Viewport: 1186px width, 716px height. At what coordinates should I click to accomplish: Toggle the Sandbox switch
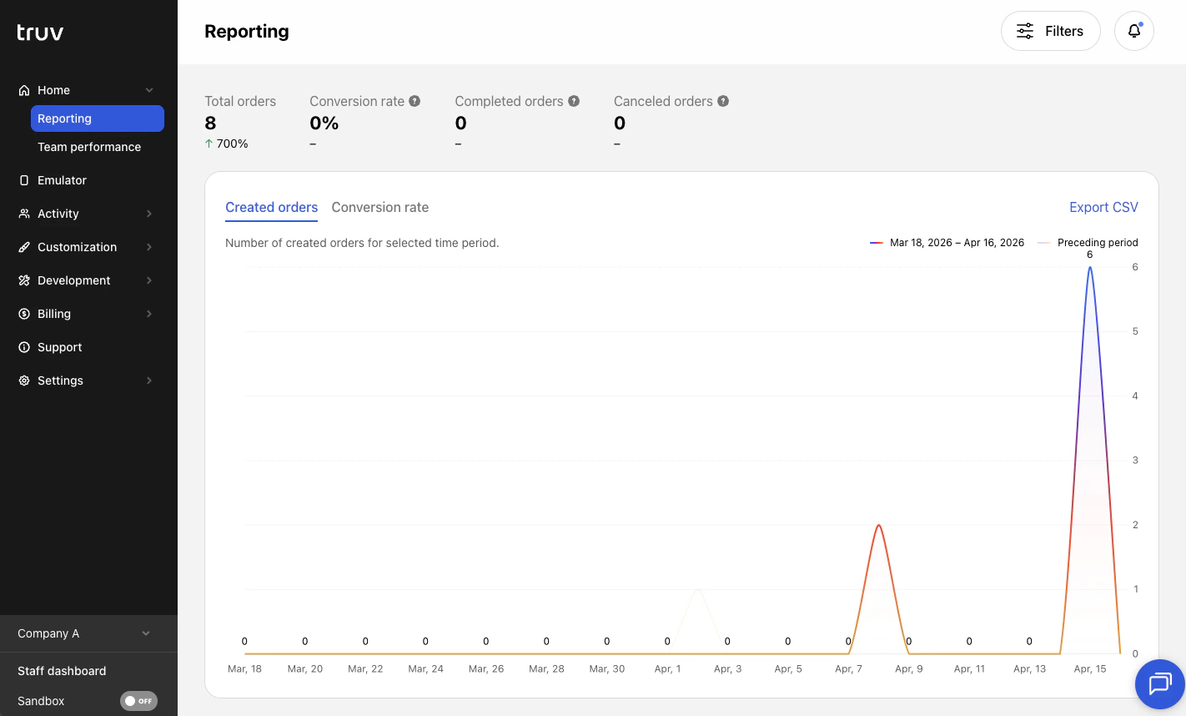138,701
